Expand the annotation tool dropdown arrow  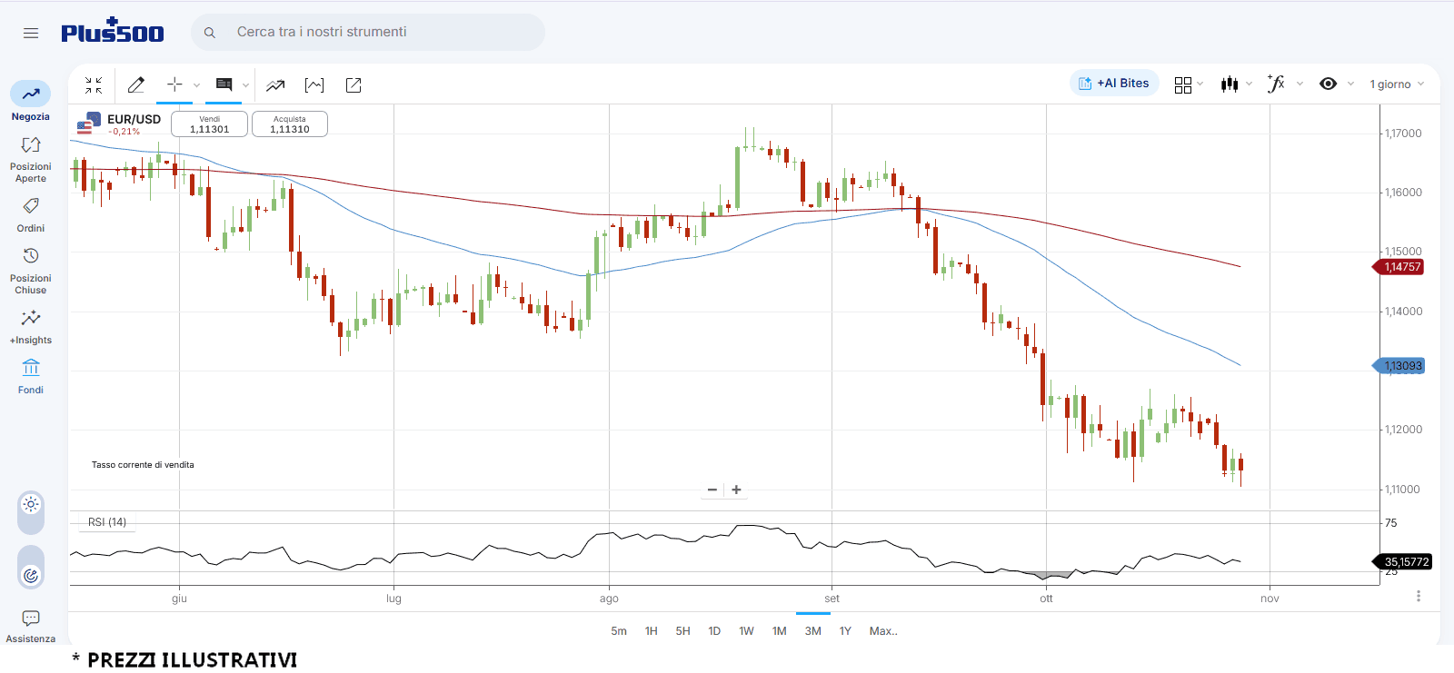click(245, 85)
